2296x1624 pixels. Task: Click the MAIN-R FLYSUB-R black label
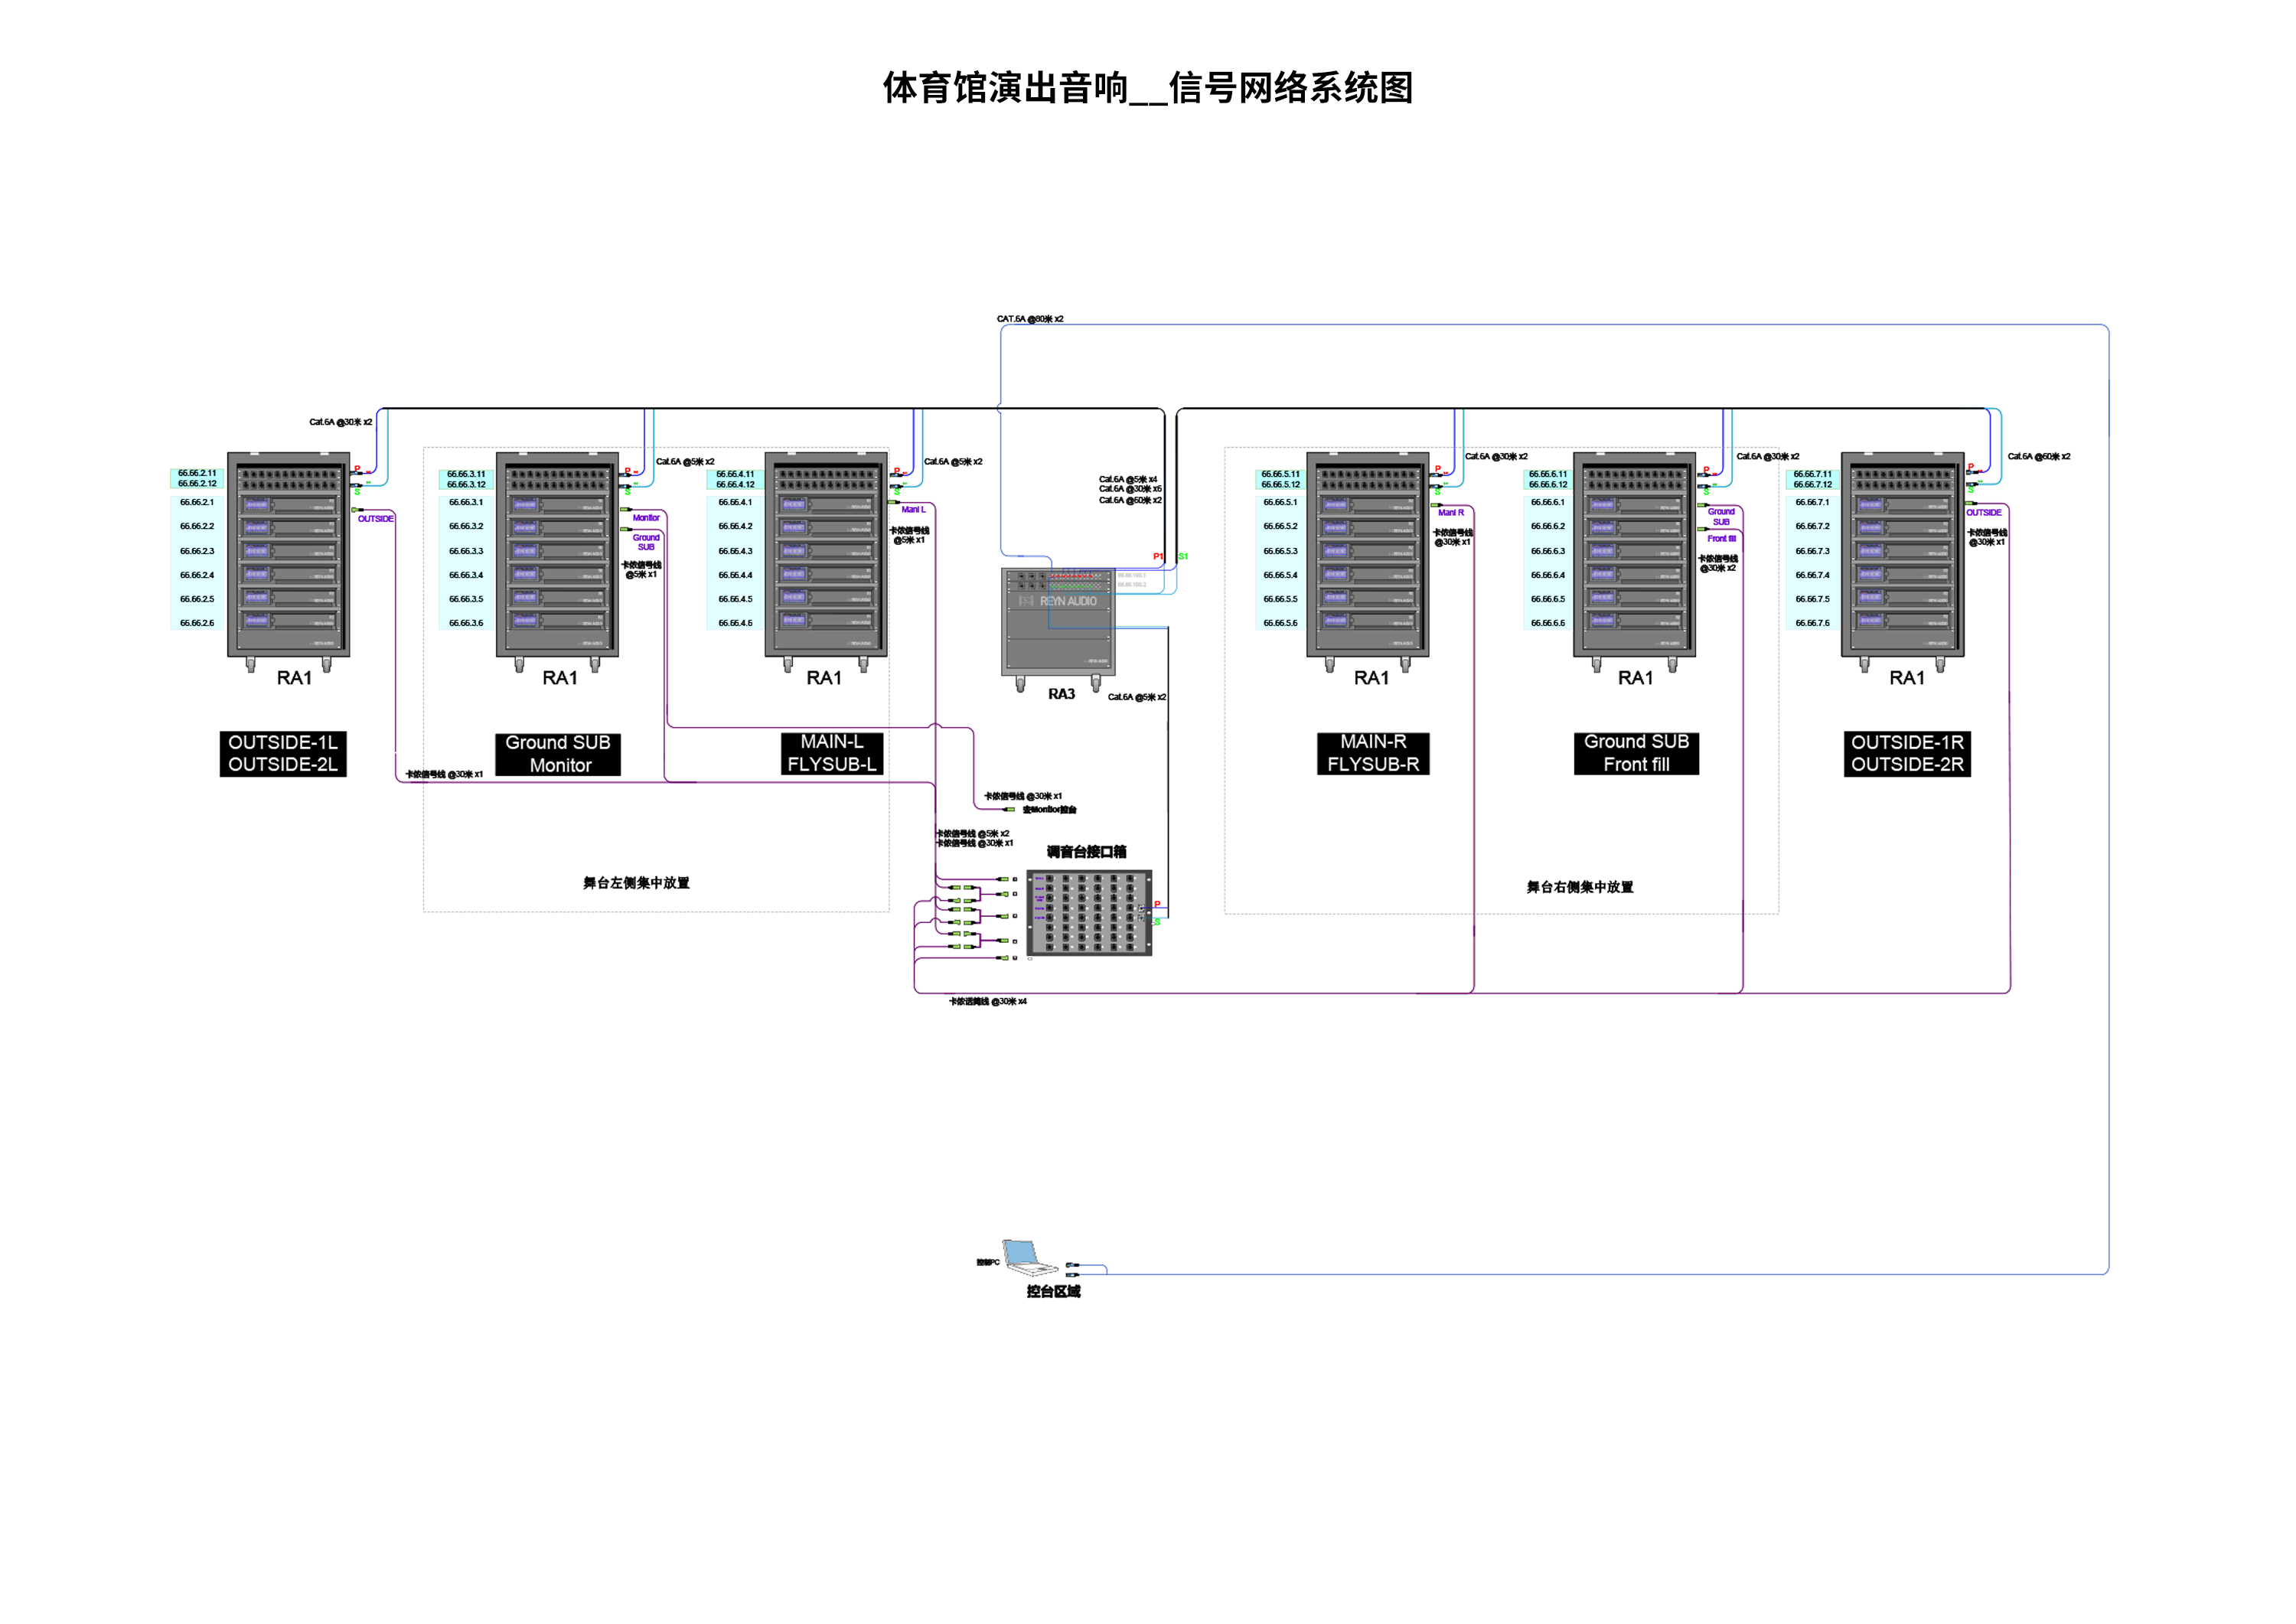1372,753
